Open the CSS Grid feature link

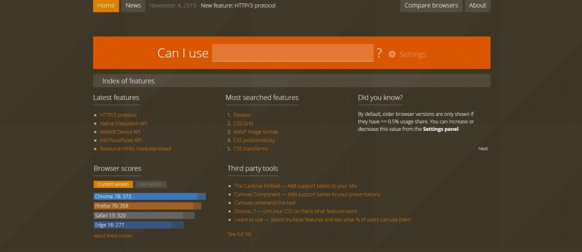(243, 124)
